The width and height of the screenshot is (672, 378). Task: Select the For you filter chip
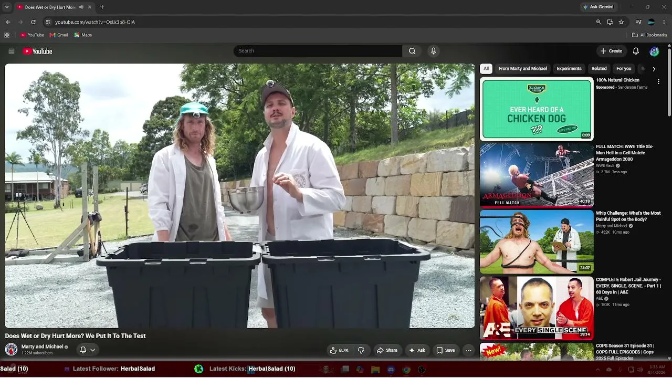[x=624, y=69]
